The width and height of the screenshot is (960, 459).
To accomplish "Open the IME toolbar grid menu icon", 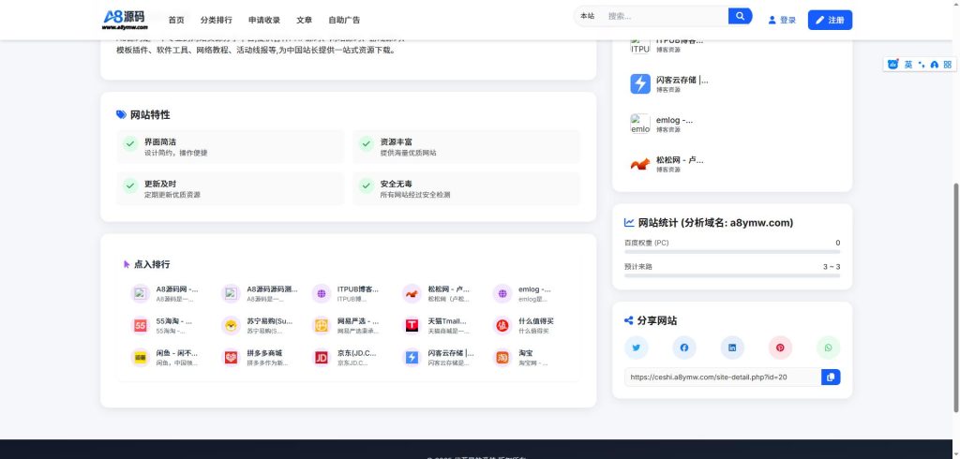I will tap(947, 65).
